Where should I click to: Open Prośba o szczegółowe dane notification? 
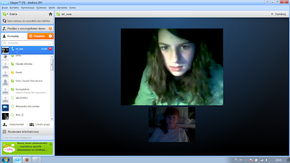(x=27, y=29)
